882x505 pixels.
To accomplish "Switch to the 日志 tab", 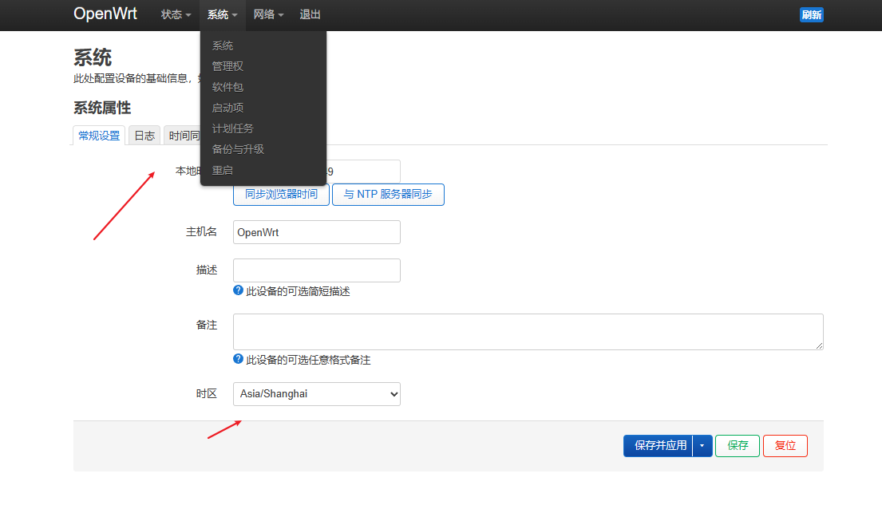I will [x=144, y=136].
